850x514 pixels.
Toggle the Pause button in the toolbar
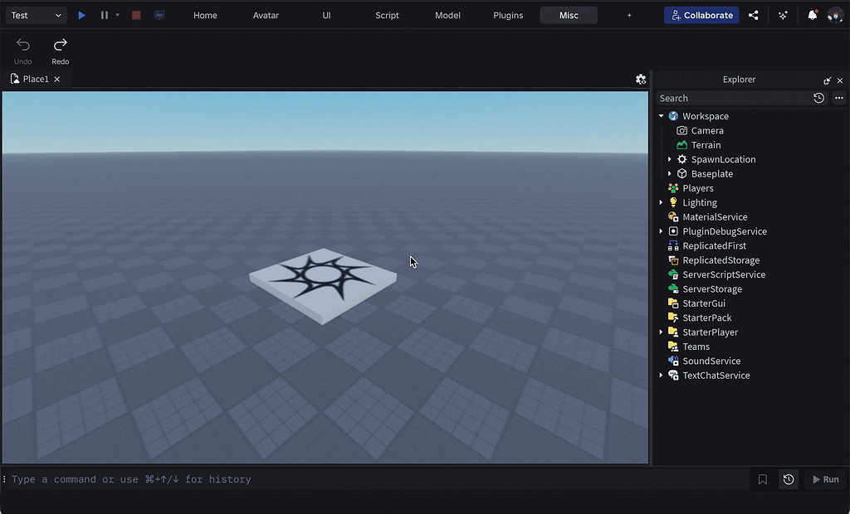[105, 15]
